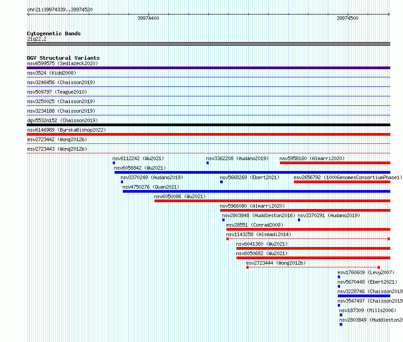Click the chr21:39974339..39974520 region label
The height and width of the screenshot is (342, 403).
(x=60, y=10)
